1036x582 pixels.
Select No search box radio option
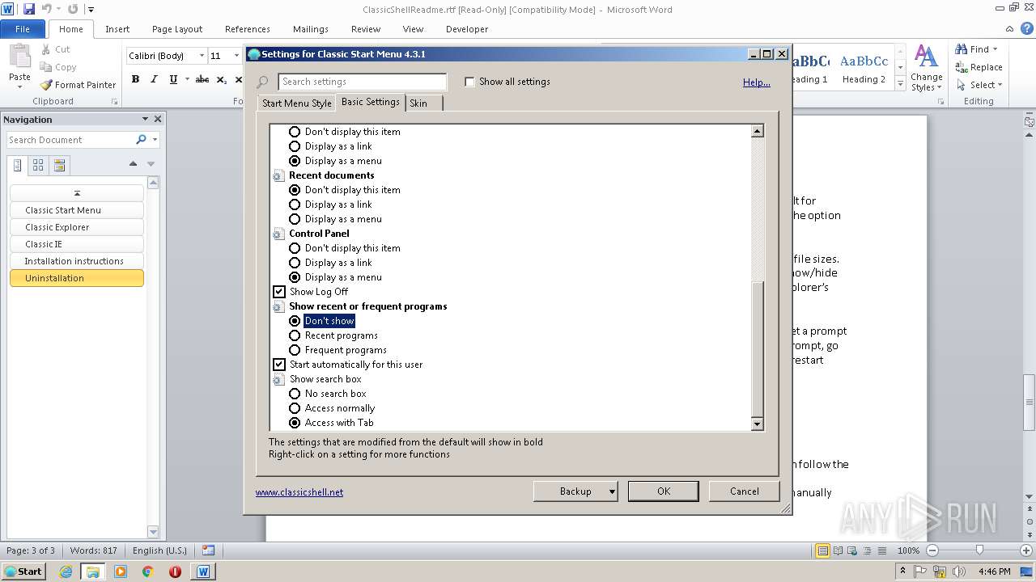[x=295, y=394]
